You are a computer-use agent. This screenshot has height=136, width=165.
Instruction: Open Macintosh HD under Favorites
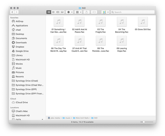coord(27,60)
